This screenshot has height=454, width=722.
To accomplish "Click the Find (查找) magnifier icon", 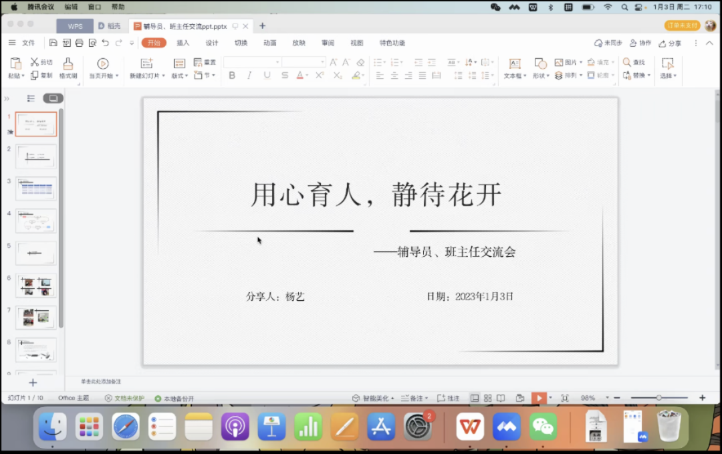I will [x=627, y=62].
